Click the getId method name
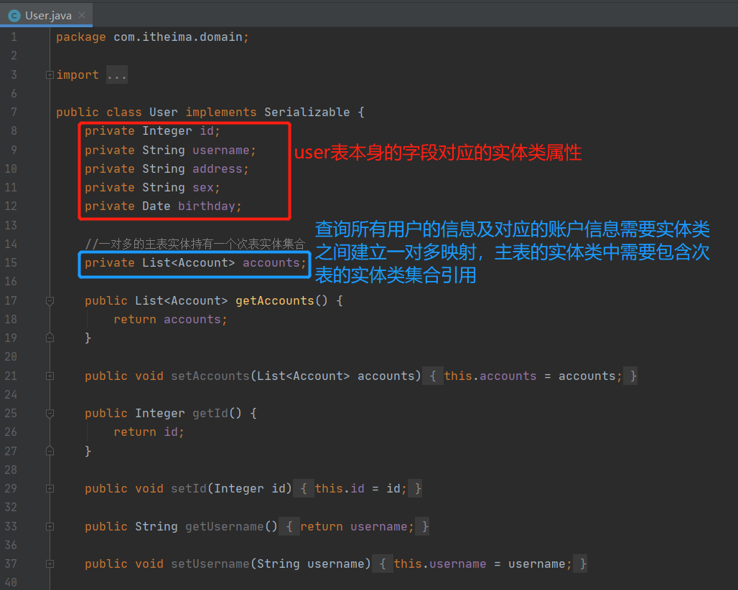Screen dimensions: 738x590 [x=210, y=413]
